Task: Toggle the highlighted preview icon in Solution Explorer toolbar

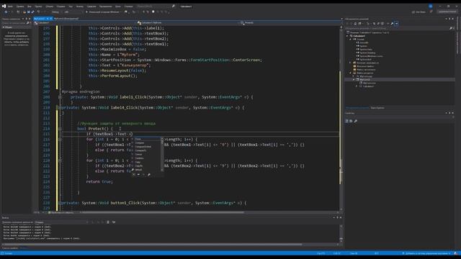Action: tap(396, 24)
